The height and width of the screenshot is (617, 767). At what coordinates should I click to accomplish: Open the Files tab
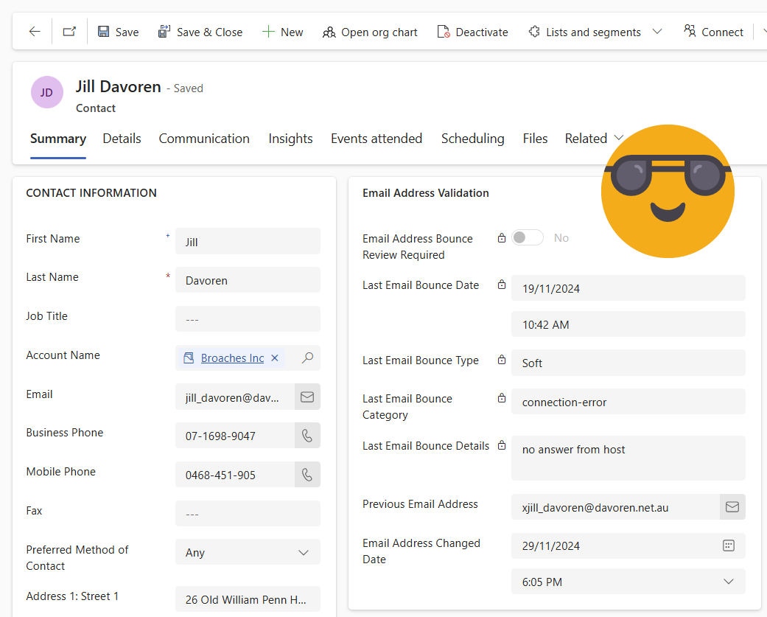[535, 139]
